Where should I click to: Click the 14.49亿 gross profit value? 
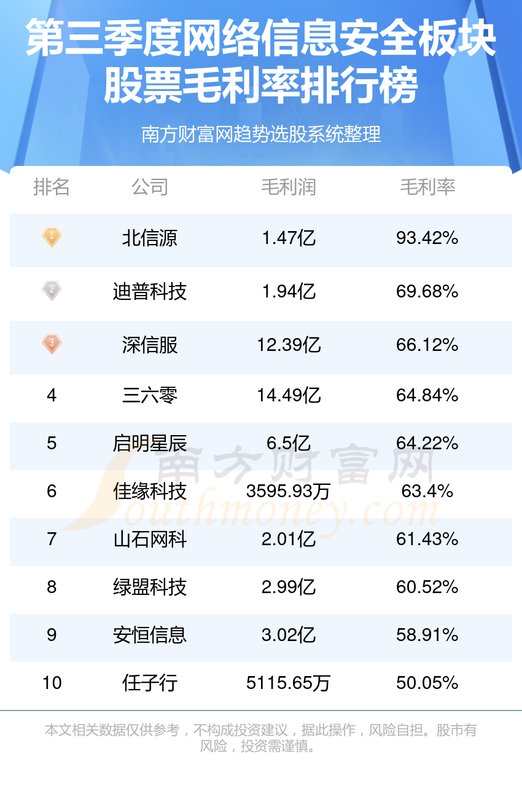coord(289,395)
